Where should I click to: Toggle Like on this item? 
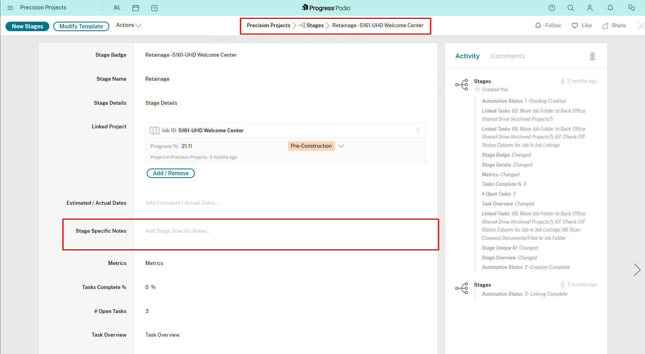point(581,26)
